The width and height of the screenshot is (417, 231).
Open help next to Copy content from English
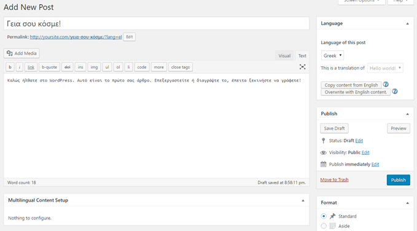(386, 84)
